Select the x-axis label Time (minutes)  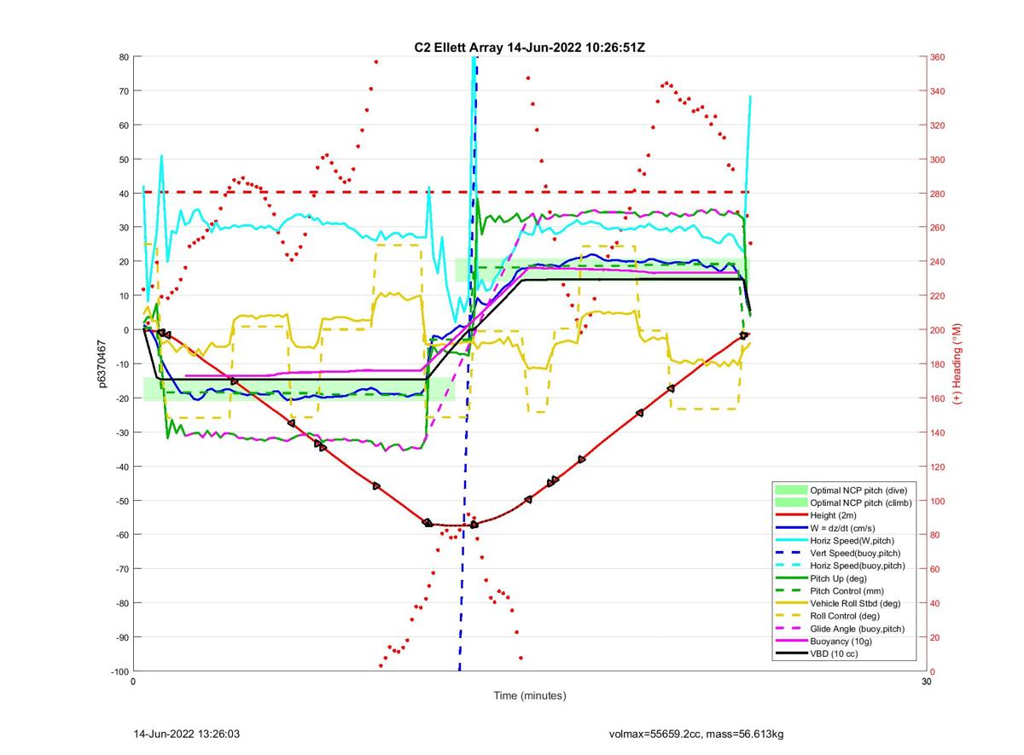pyautogui.click(x=529, y=696)
